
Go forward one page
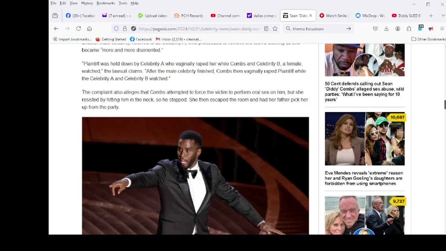click(x=67, y=29)
